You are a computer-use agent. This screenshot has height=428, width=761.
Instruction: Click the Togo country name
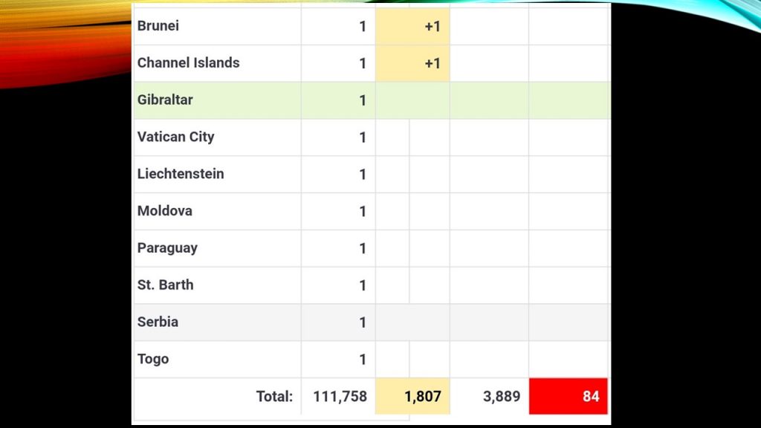[x=153, y=360]
